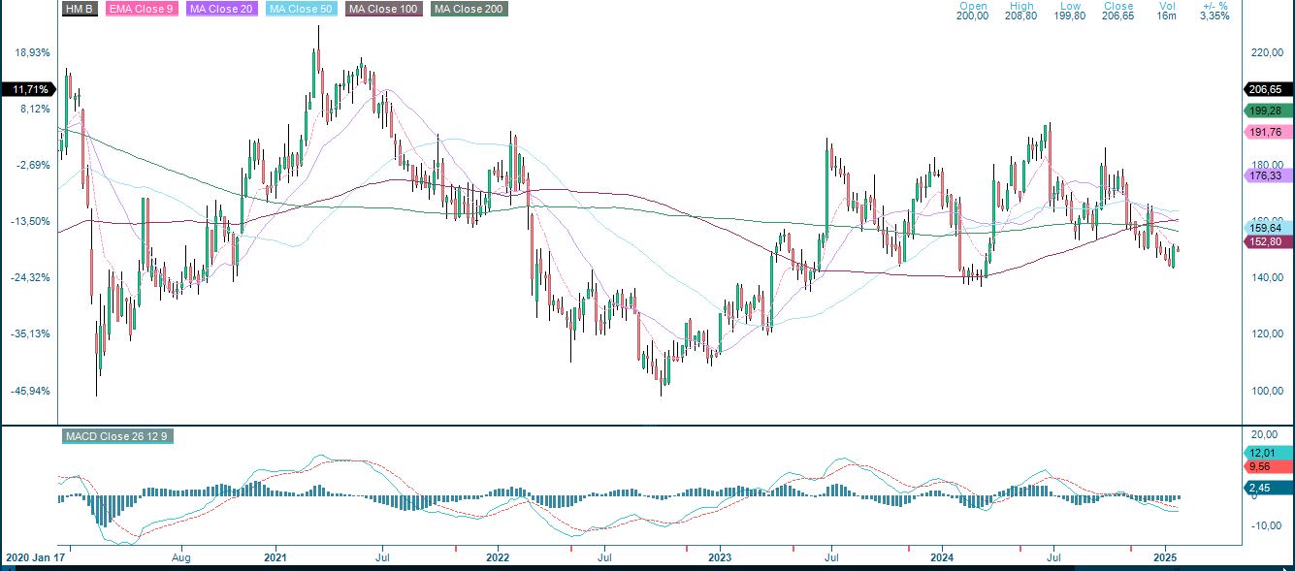Click the 100,00 price axis label

[1266, 391]
